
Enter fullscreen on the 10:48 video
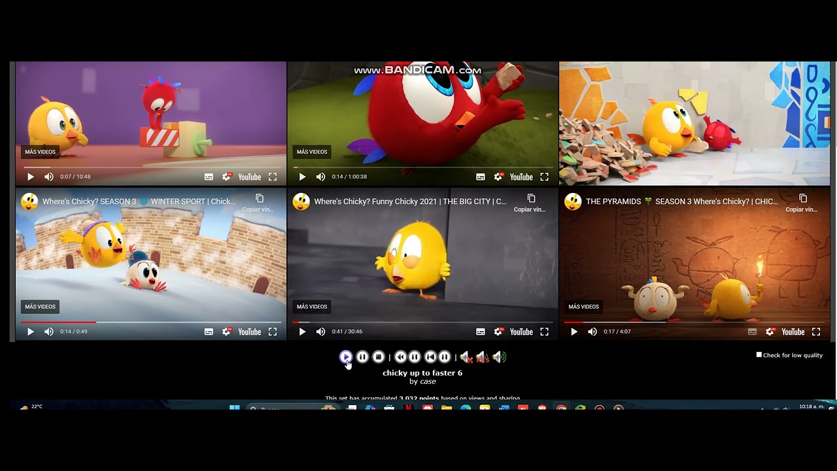click(x=273, y=177)
